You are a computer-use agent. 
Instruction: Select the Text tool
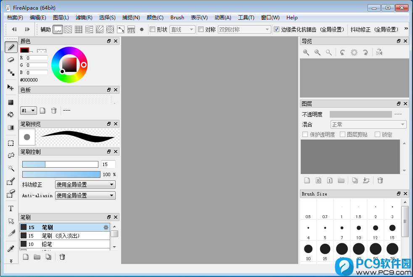click(11, 208)
